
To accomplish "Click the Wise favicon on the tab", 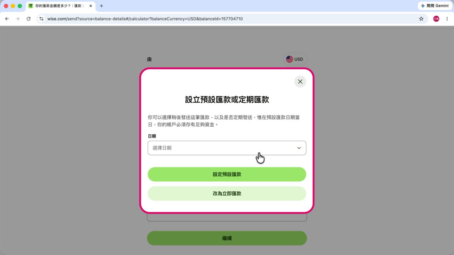I will click(x=31, y=6).
